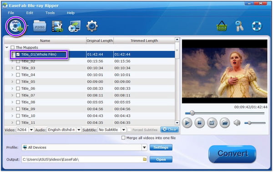Expand the Title_04 row

click(x=12, y=75)
